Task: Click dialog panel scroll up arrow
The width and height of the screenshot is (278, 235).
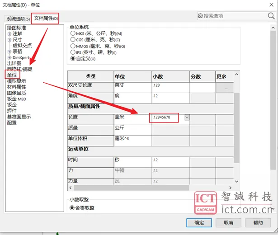Action: (273, 28)
